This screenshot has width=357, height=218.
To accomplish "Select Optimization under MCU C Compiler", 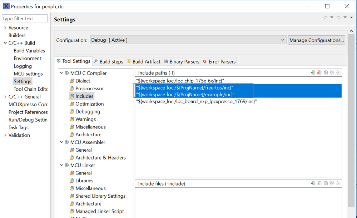I will tap(89, 104).
